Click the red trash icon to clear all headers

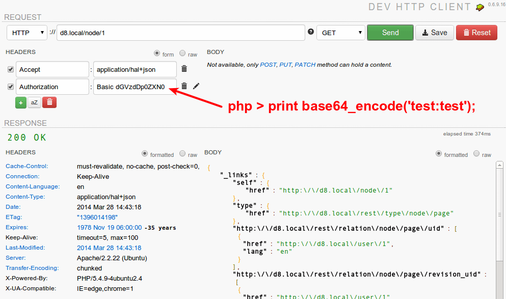pos(49,102)
